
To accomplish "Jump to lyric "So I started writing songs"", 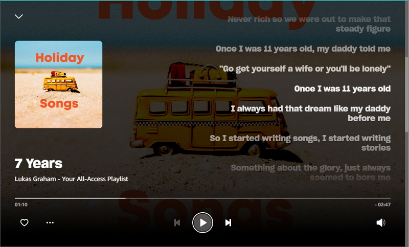I will click(x=300, y=143).
